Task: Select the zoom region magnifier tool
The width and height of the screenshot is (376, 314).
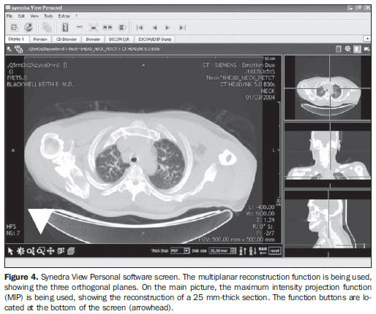Action: (x=41, y=251)
